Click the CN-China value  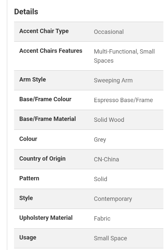[106, 159]
